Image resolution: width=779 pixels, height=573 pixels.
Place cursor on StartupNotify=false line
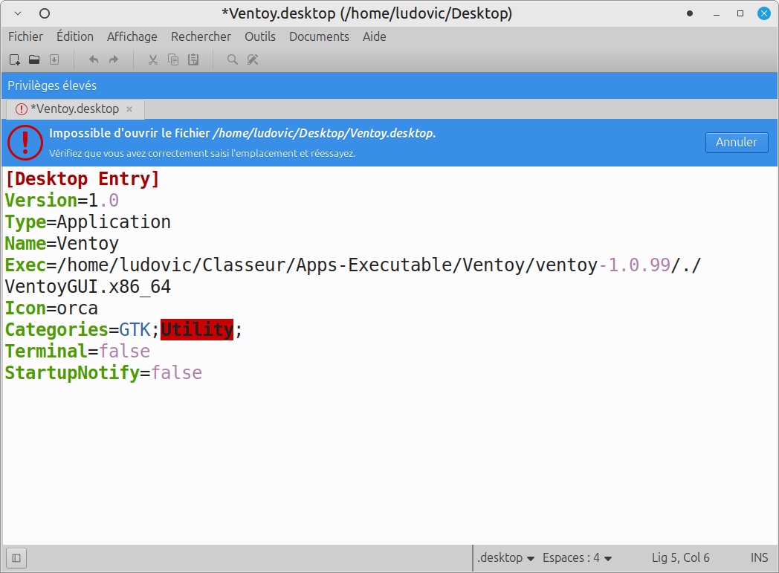(103, 373)
